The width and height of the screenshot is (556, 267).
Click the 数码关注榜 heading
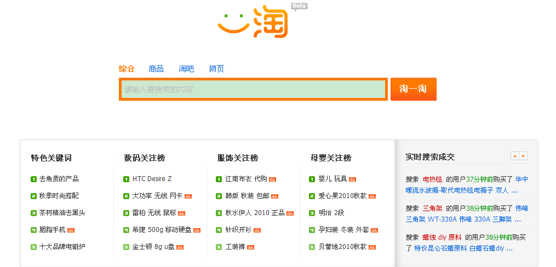click(145, 158)
